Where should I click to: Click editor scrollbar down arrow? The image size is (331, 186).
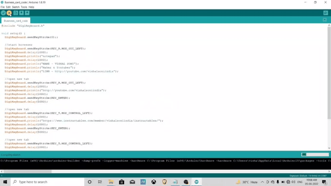[x=329, y=148]
